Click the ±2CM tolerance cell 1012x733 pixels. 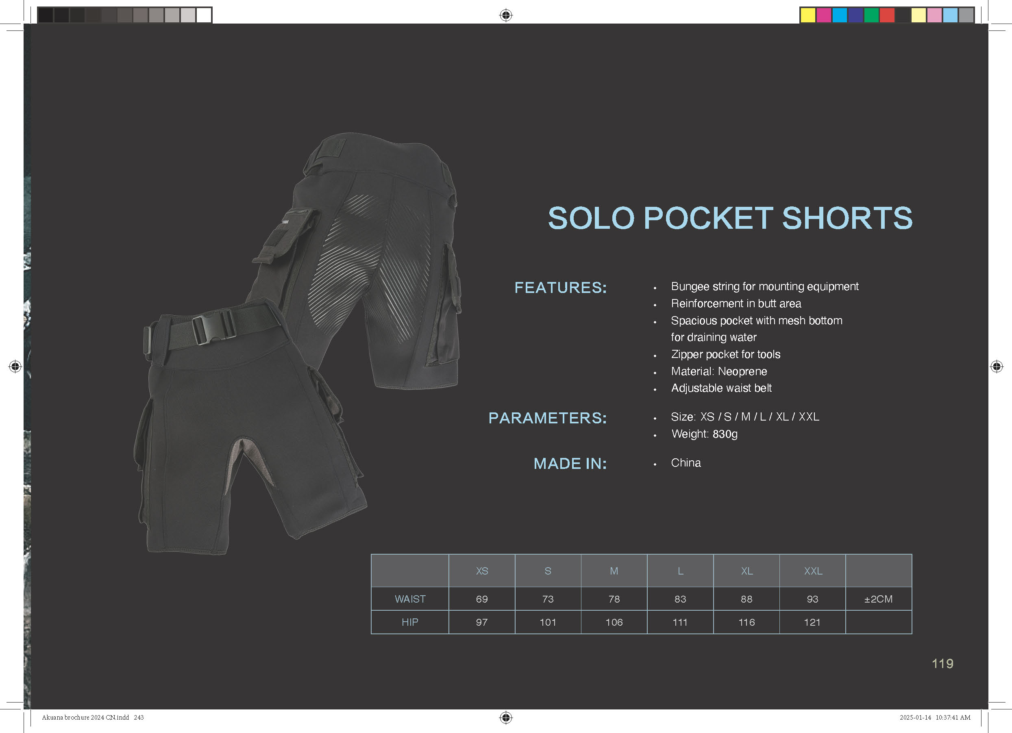click(x=878, y=599)
